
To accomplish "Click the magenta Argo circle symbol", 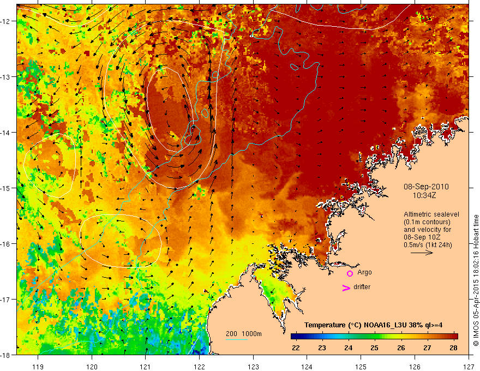I will pyautogui.click(x=350, y=273).
